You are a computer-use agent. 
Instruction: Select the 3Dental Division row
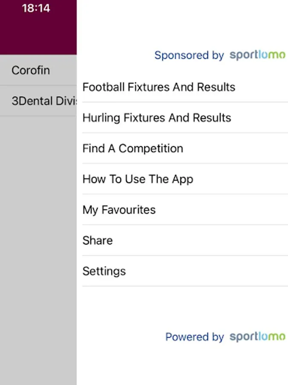pos(38,101)
